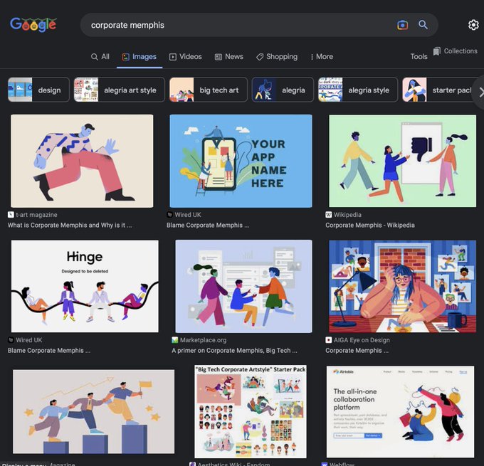Open the Shopping tab

pos(277,57)
